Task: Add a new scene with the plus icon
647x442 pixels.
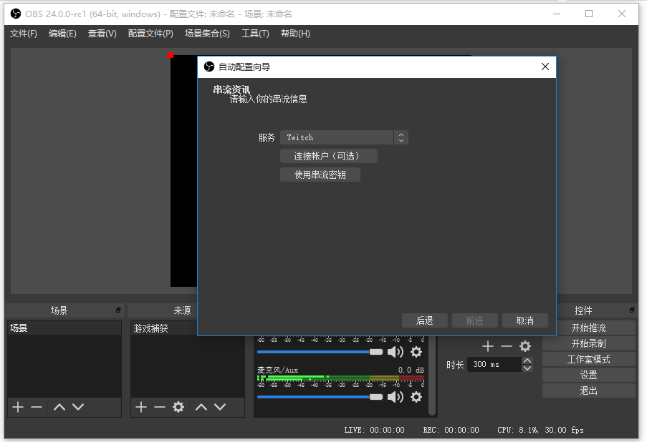Action: [16, 407]
